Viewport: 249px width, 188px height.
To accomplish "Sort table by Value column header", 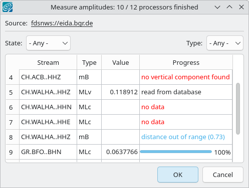I will click(x=121, y=62).
